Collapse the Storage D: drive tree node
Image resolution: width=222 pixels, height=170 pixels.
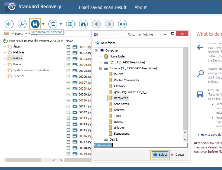coord(101,68)
